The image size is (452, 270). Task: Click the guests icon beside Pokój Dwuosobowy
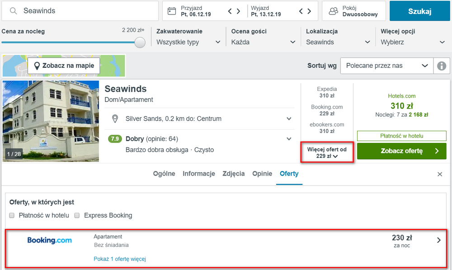[x=333, y=11]
